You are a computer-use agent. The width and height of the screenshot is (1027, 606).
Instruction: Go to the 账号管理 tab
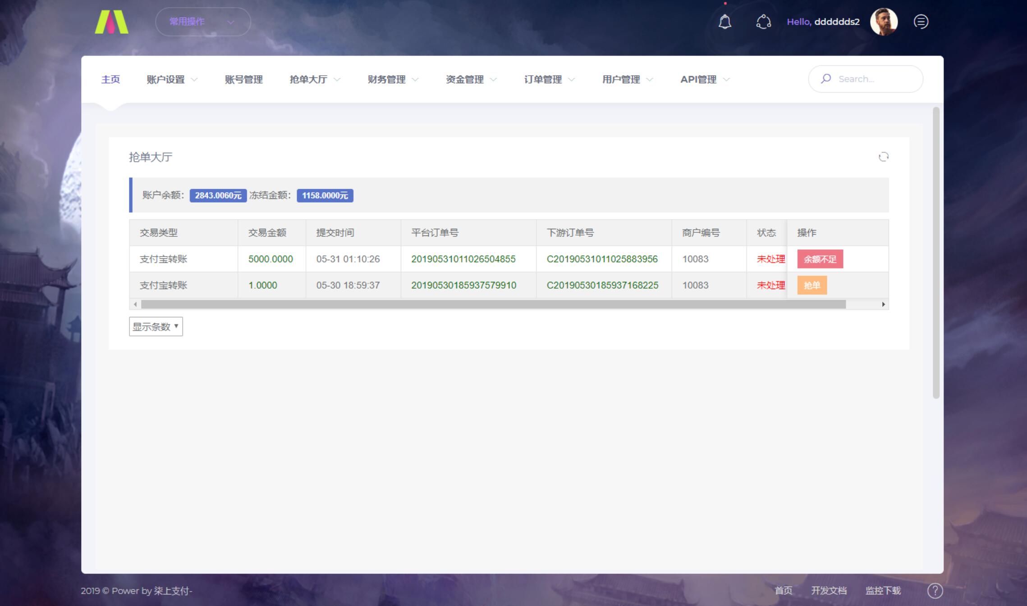(243, 80)
